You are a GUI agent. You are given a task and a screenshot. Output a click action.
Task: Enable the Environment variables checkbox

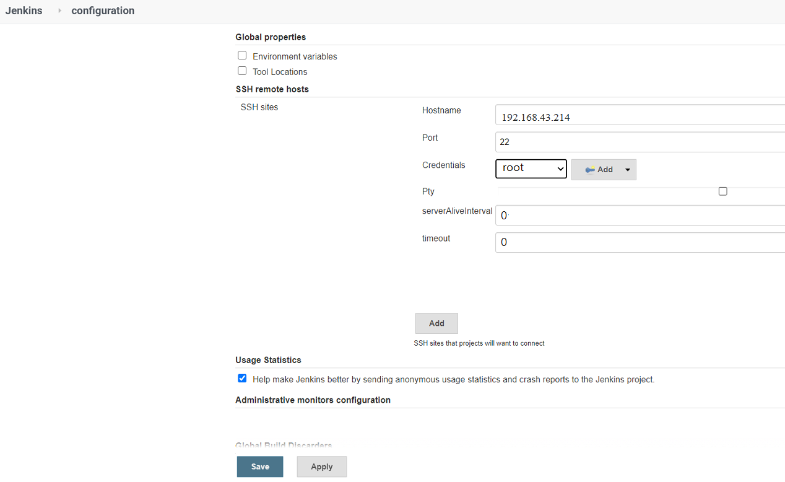pyautogui.click(x=241, y=55)
